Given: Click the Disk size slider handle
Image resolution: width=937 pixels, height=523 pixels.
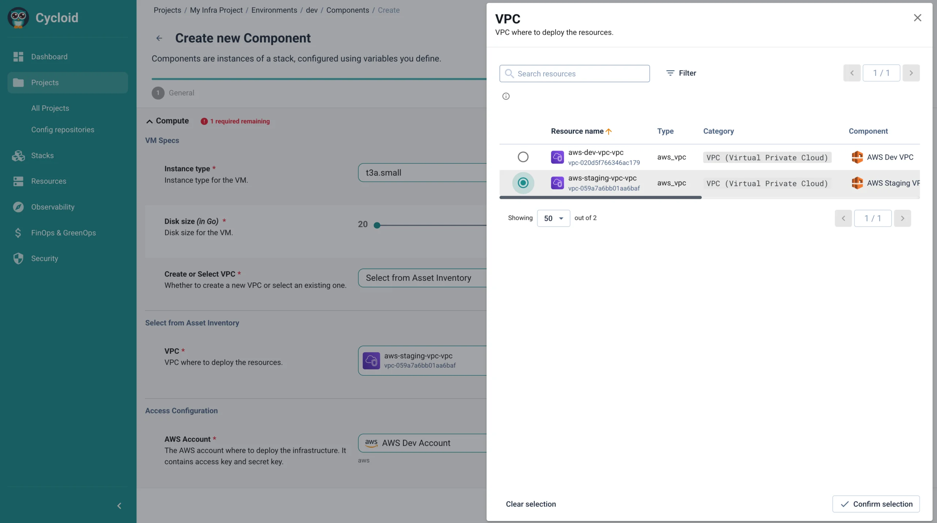Looking at the screenshot, I should [377, 225].
